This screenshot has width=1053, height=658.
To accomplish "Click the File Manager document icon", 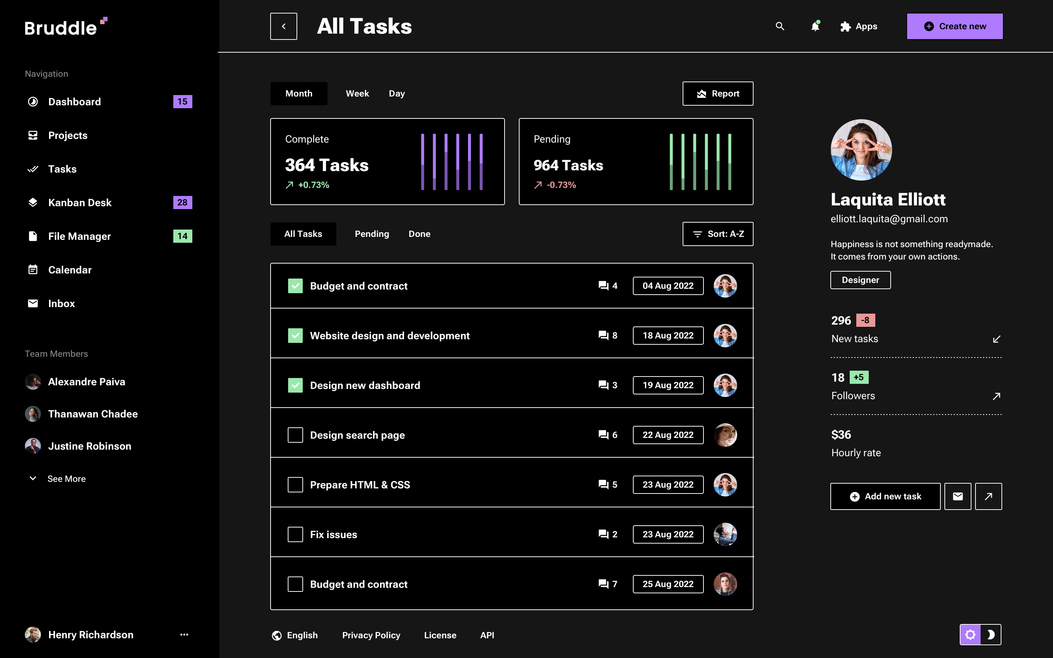I will tap(33, 236).
